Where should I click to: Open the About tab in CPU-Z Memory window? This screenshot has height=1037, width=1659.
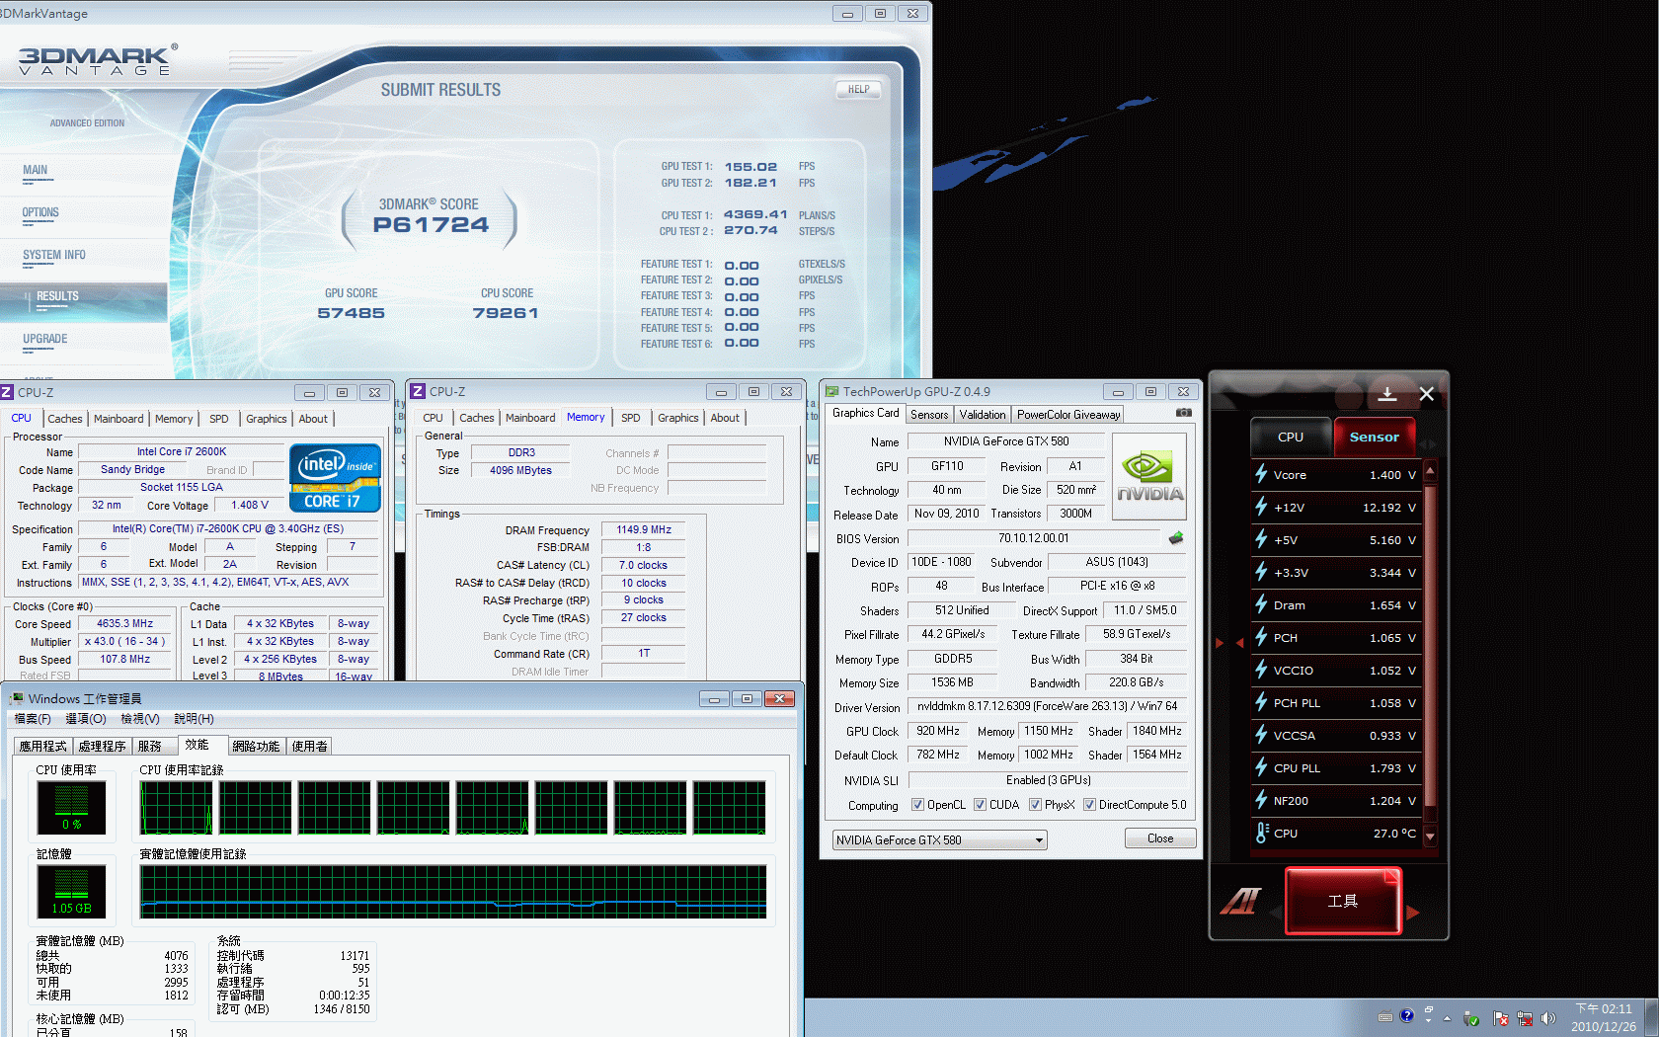tap(725, 418)
